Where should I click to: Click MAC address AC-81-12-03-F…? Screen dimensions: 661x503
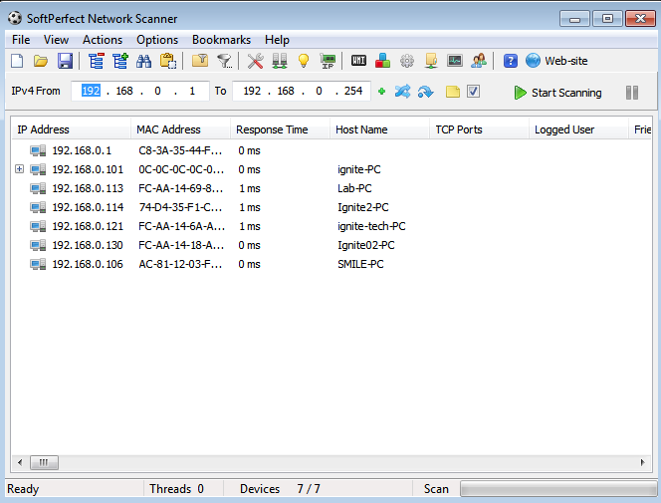pyautogui.click(x=180, y=264)
